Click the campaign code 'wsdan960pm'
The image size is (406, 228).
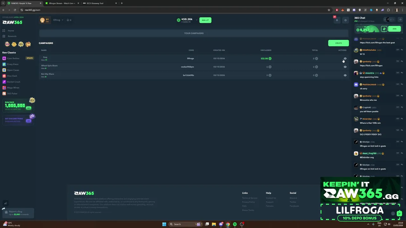(187, 67)
